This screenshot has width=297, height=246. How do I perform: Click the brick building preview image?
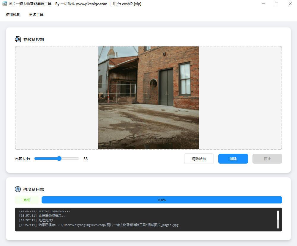(148, 98)
